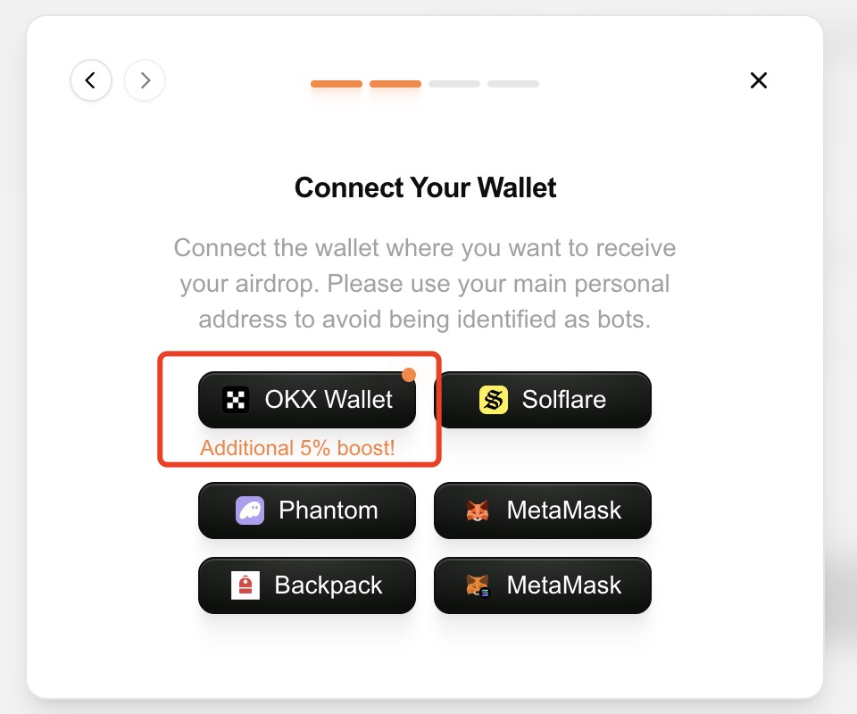Select the second orange progress step bar
This screenshot has height=714, width=857.
tap(395, 84)
